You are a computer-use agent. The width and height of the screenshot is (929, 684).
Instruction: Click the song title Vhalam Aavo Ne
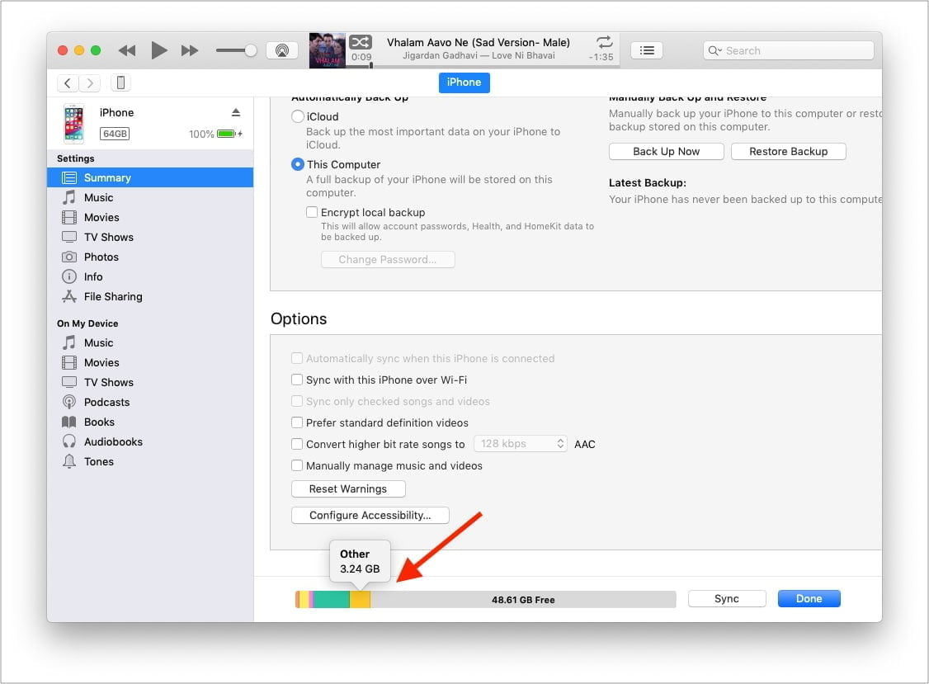479,43
